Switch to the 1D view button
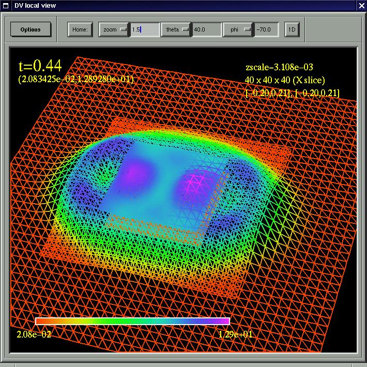The image size is (367, 367). click(292, 29)
